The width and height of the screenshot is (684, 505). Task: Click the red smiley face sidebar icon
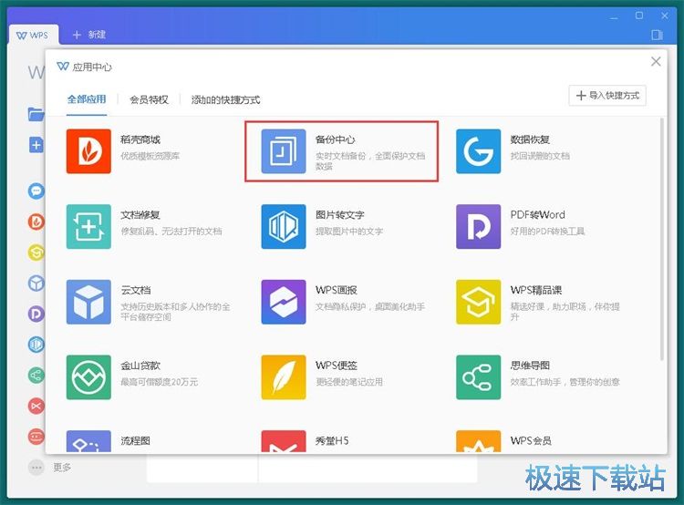[x=36, y=437]
